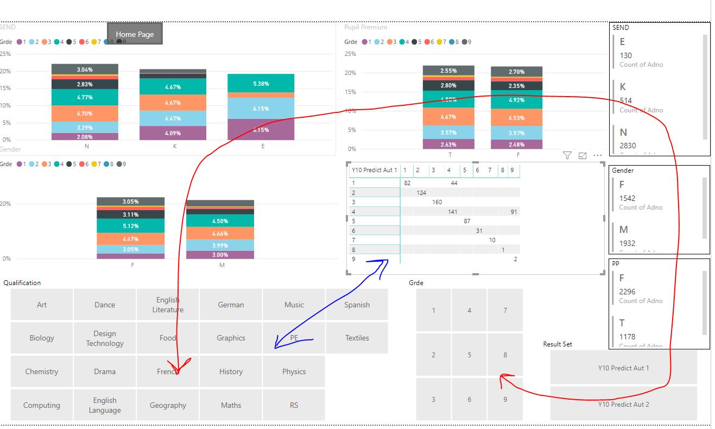The width and height of the screenshot is (715, 429).
Task: Click the SEND card list scrollbar
Action: tap(705, 87)
